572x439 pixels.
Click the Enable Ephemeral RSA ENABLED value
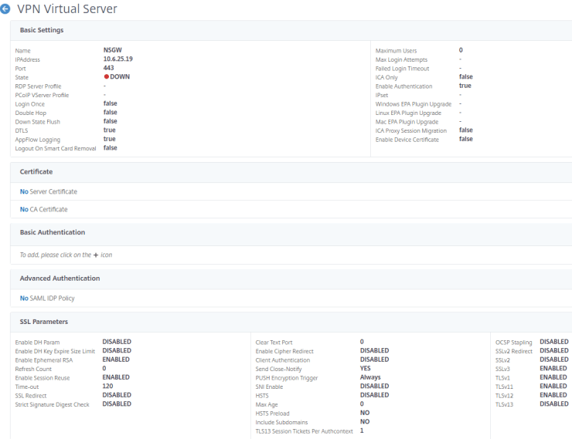tap(116, 360)
